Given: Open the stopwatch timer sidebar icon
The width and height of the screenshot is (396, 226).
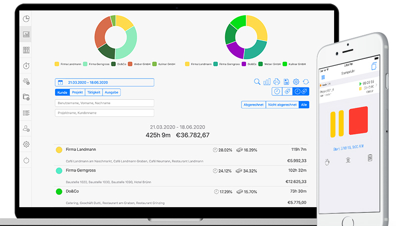Looking at the screenshot, I should coord(26,66).
